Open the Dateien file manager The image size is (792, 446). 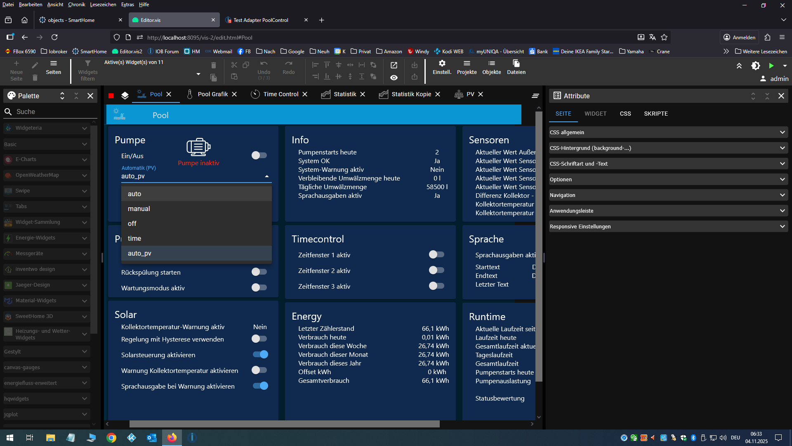516,67
